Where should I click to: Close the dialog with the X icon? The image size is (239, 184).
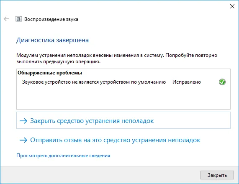point(232,6)
